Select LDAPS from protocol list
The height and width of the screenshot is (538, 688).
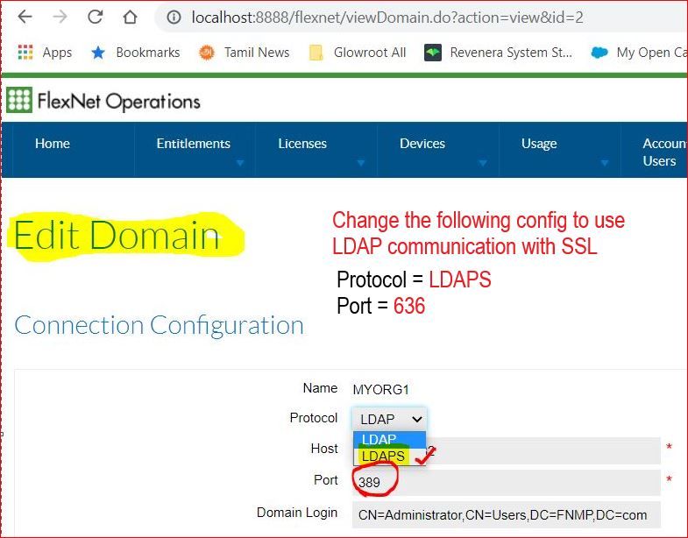tap(383, 457)
